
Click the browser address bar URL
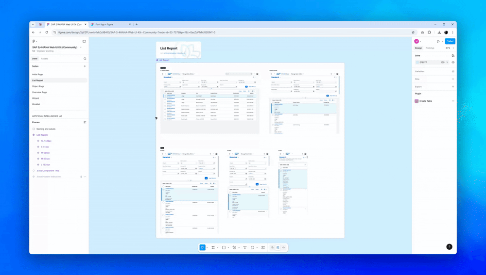coord(137,32)
